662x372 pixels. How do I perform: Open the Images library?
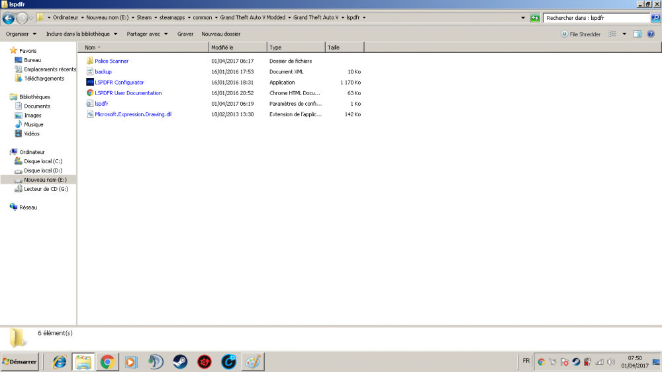(32, 116)
